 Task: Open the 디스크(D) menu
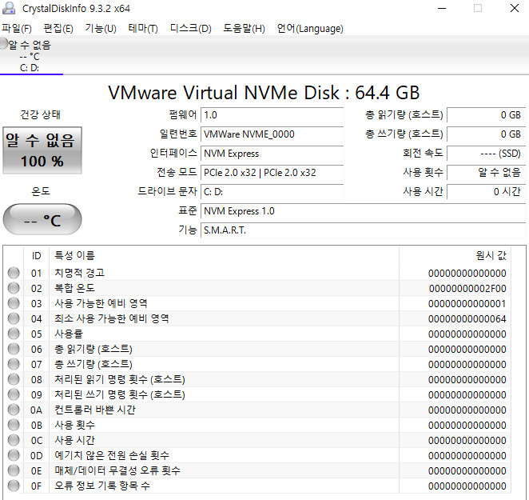click(191, 28)
